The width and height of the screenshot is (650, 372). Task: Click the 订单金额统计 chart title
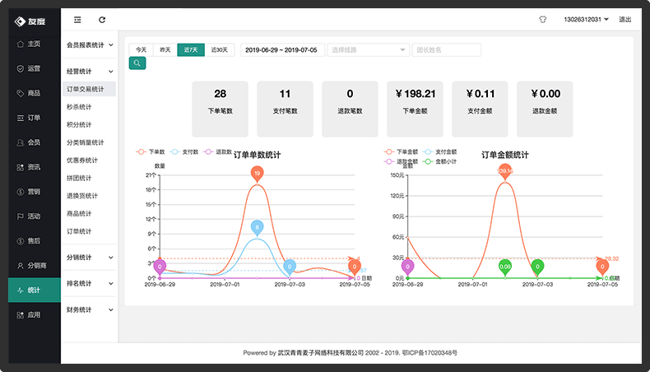505,155
